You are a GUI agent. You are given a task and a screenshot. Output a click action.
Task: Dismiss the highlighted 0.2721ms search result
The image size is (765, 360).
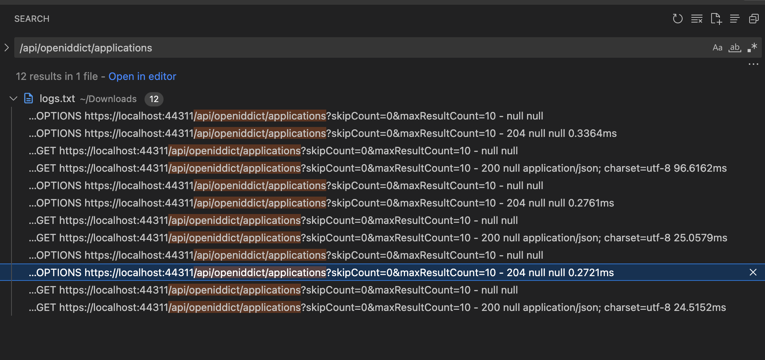point(753,272)
